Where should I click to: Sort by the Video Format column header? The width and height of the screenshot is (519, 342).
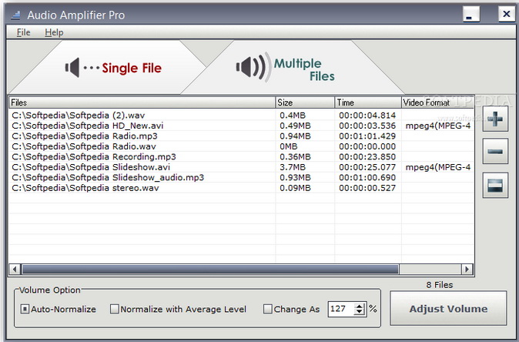pyautogui.click(x=437, y=102)
